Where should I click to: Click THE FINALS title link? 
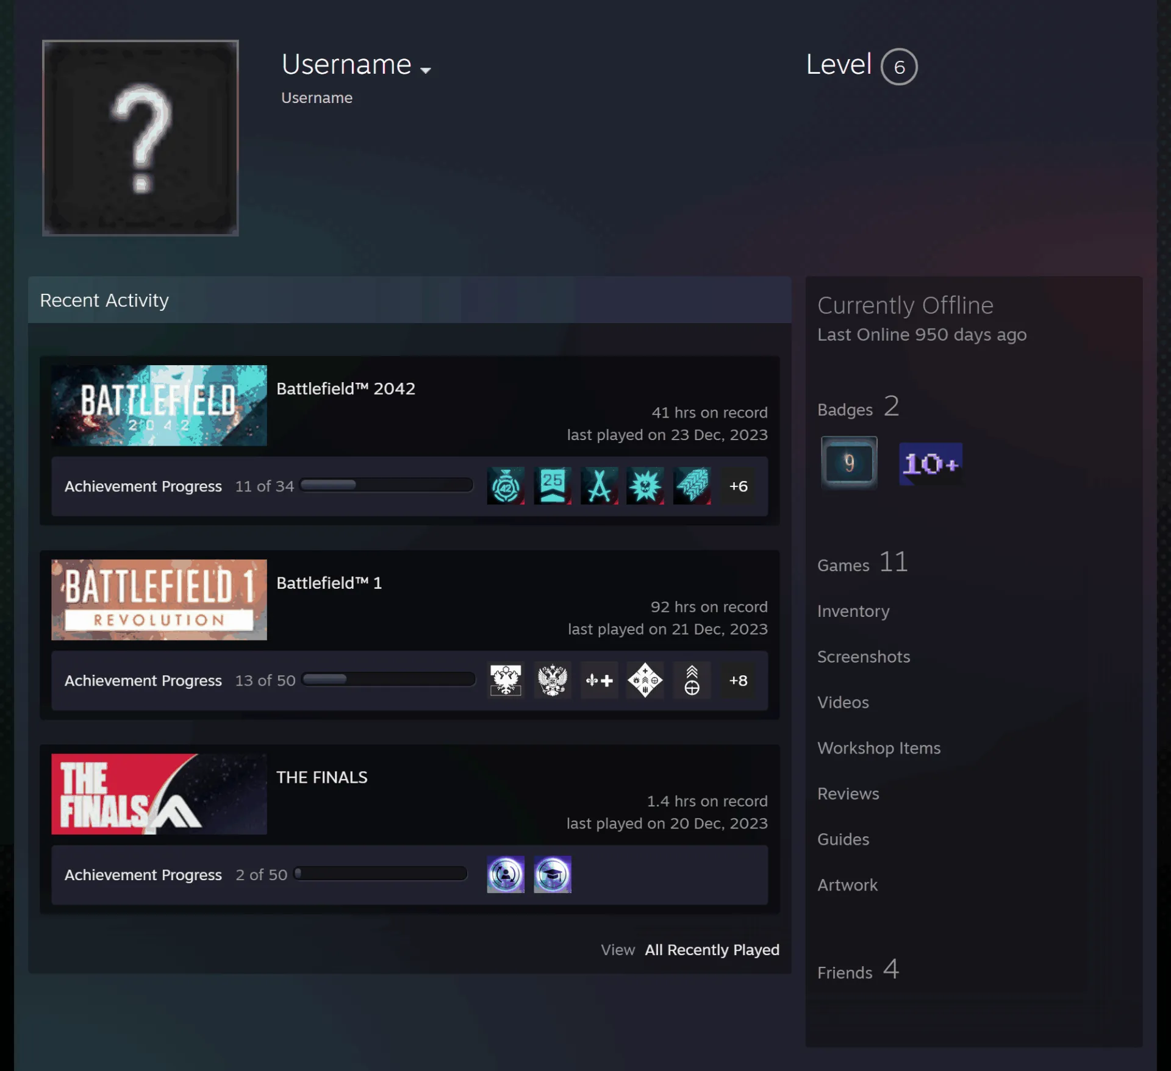tap(322, 777)
